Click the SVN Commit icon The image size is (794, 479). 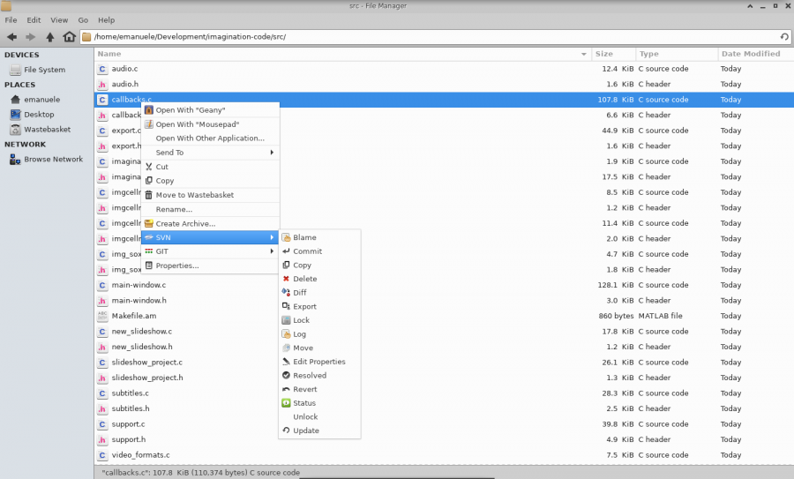(286, 251)
